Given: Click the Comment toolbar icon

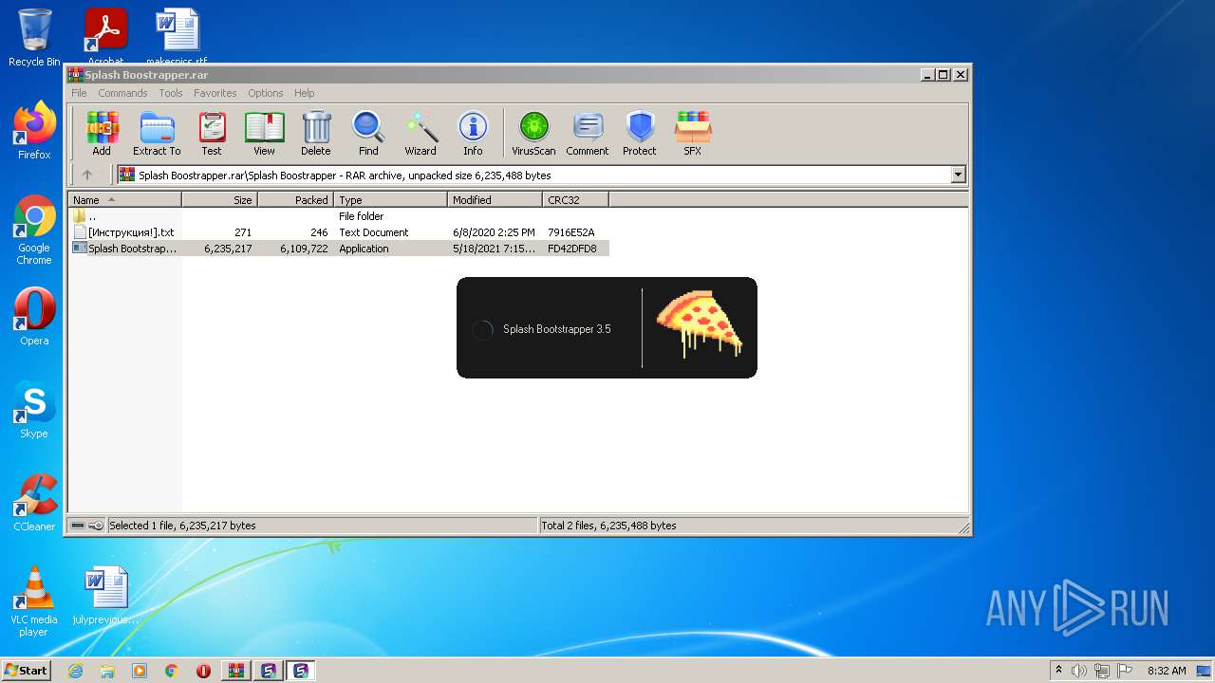Looking at the screenshot, I should (x=588, y=134).
